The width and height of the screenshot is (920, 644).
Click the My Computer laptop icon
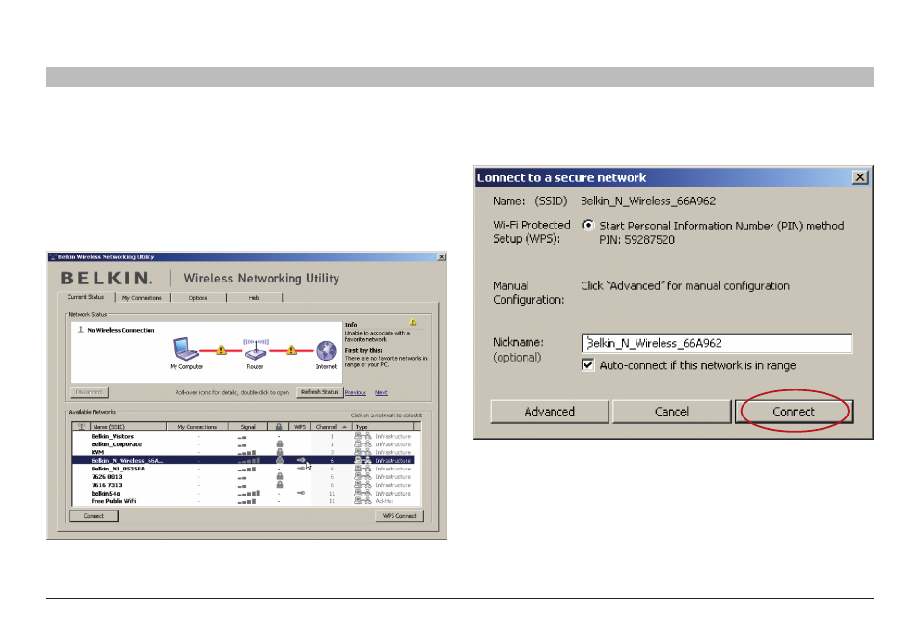(x=185, y=348)
